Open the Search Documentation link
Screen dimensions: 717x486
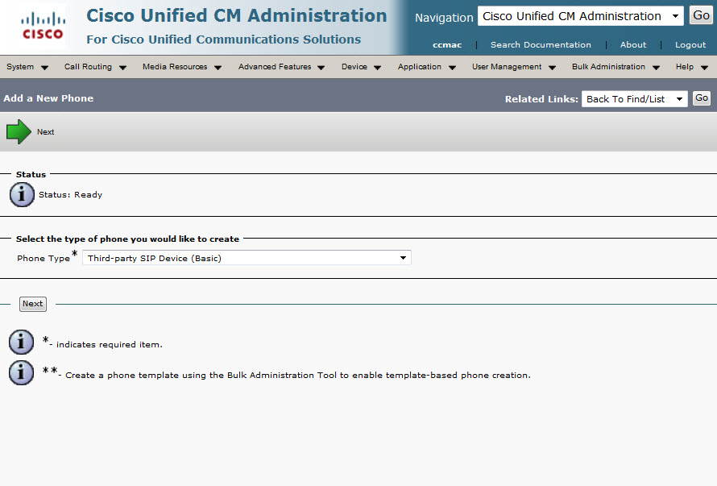541,45
